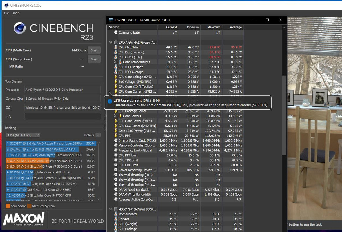342x232 pixels.
Task: Select the Frequency Limit - Global row
Action: coord(175,151)
